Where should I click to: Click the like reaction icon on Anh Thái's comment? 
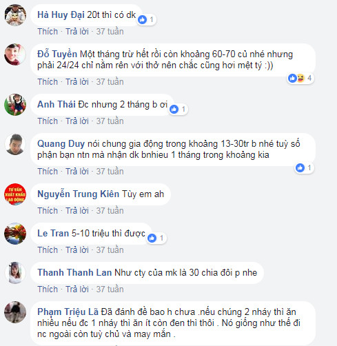point(174,109)
